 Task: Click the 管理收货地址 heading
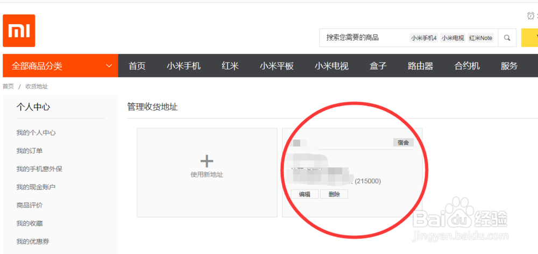pyautogui.click(x=152, y=107)
